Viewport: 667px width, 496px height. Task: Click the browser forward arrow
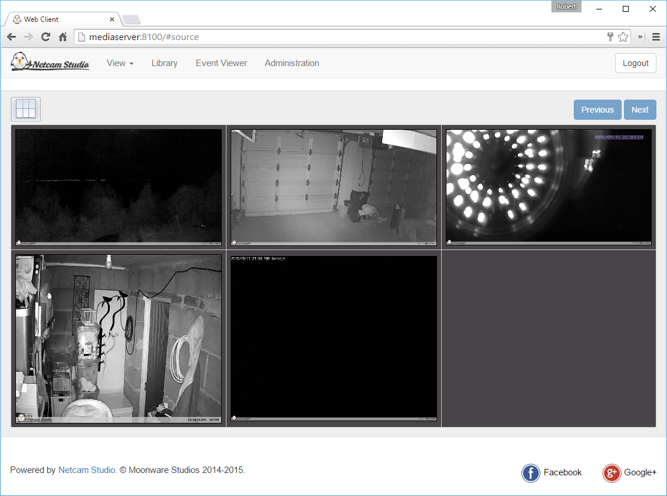[x=28, y=37]
